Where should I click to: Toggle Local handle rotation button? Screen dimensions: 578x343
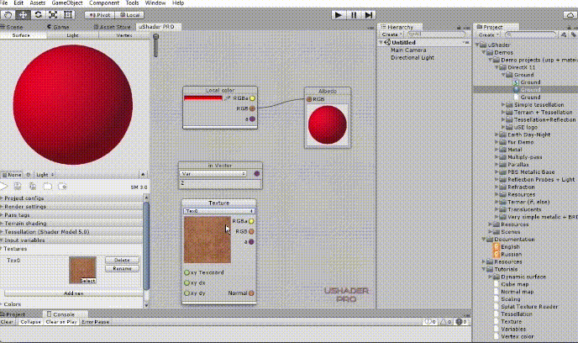pyautogui.click(x=129, y=15)
